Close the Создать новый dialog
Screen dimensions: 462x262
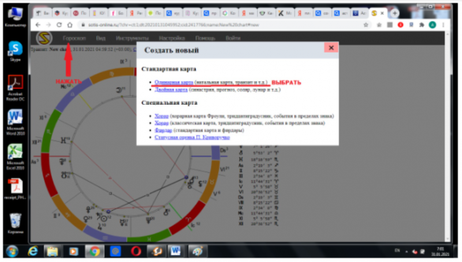pos(331,48)
